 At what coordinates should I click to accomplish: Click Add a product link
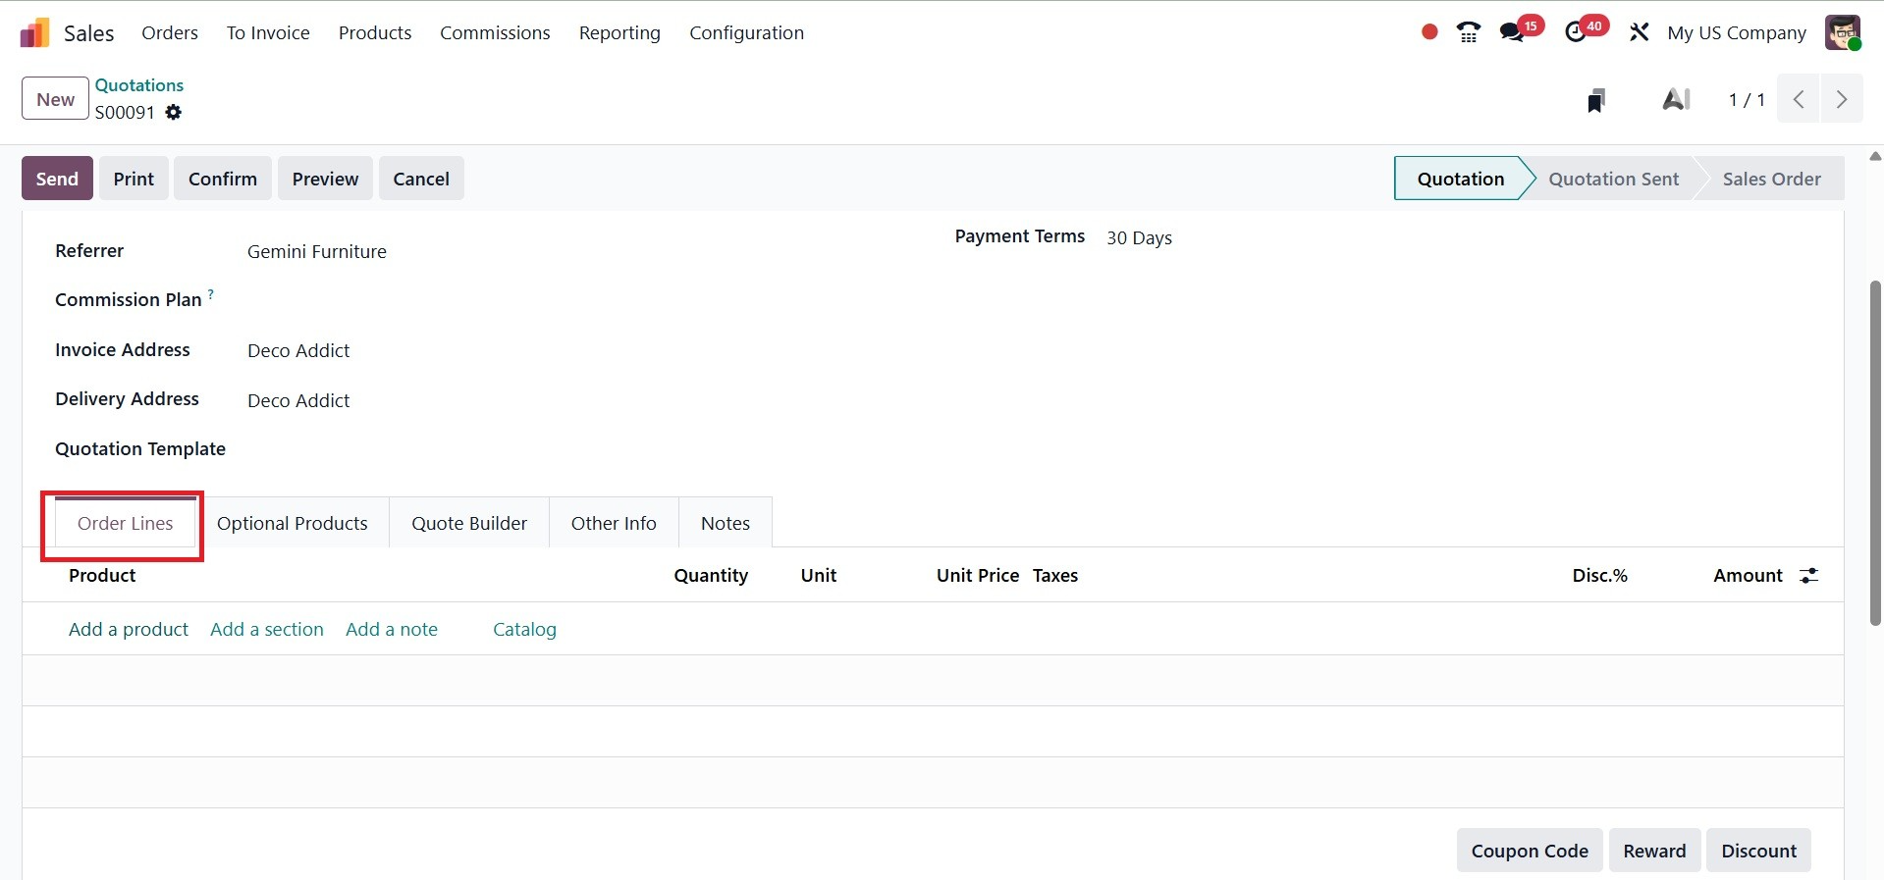[129, 629]
